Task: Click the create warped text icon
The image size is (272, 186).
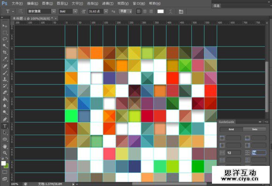Action: [x=171, y=12]
